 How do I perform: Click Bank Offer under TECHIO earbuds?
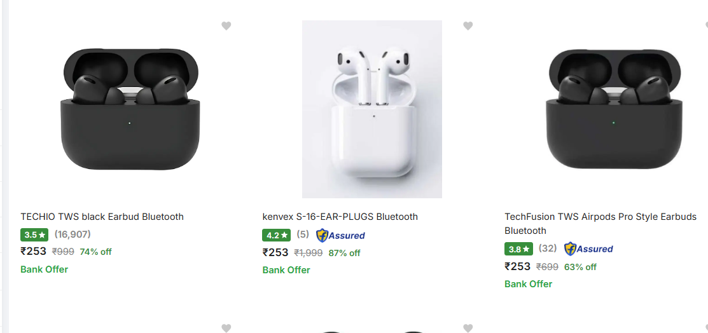[x=44, y=269]
